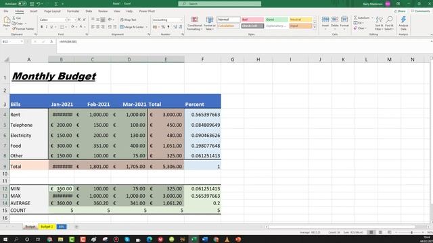This screenshot has height=243, width=433.
Task: Click the Search box in title bar
Action: coord(219,4)
